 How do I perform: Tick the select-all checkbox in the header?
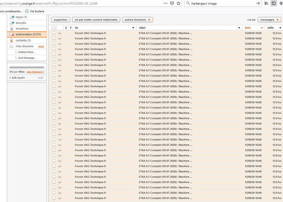(54, 28)
